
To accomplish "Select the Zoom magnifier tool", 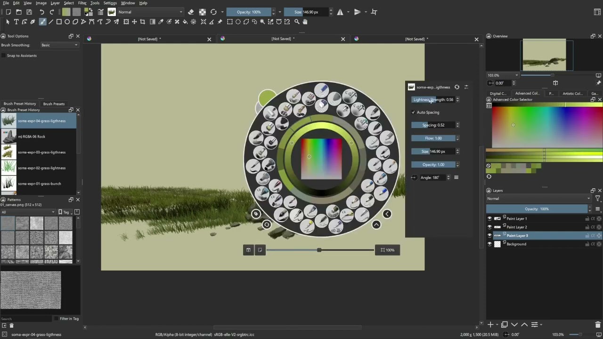I will (297, 22).
